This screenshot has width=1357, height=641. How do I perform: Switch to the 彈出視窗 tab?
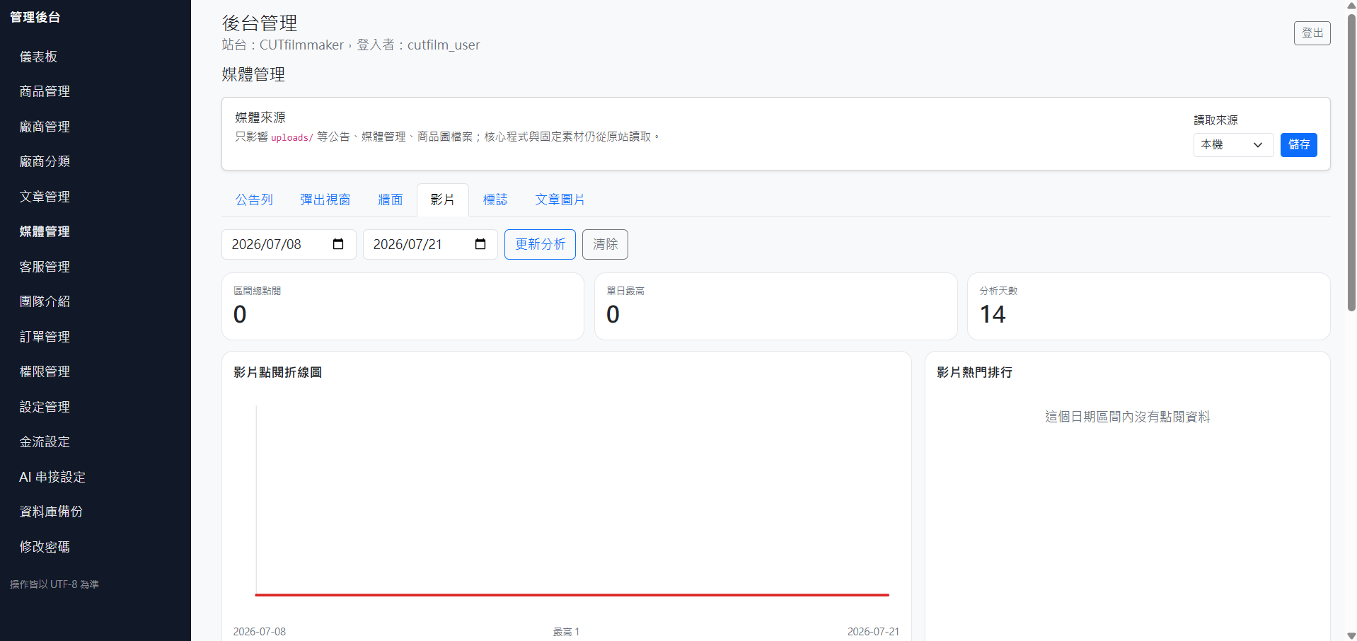pyautogui.click(x=325, y=200)
